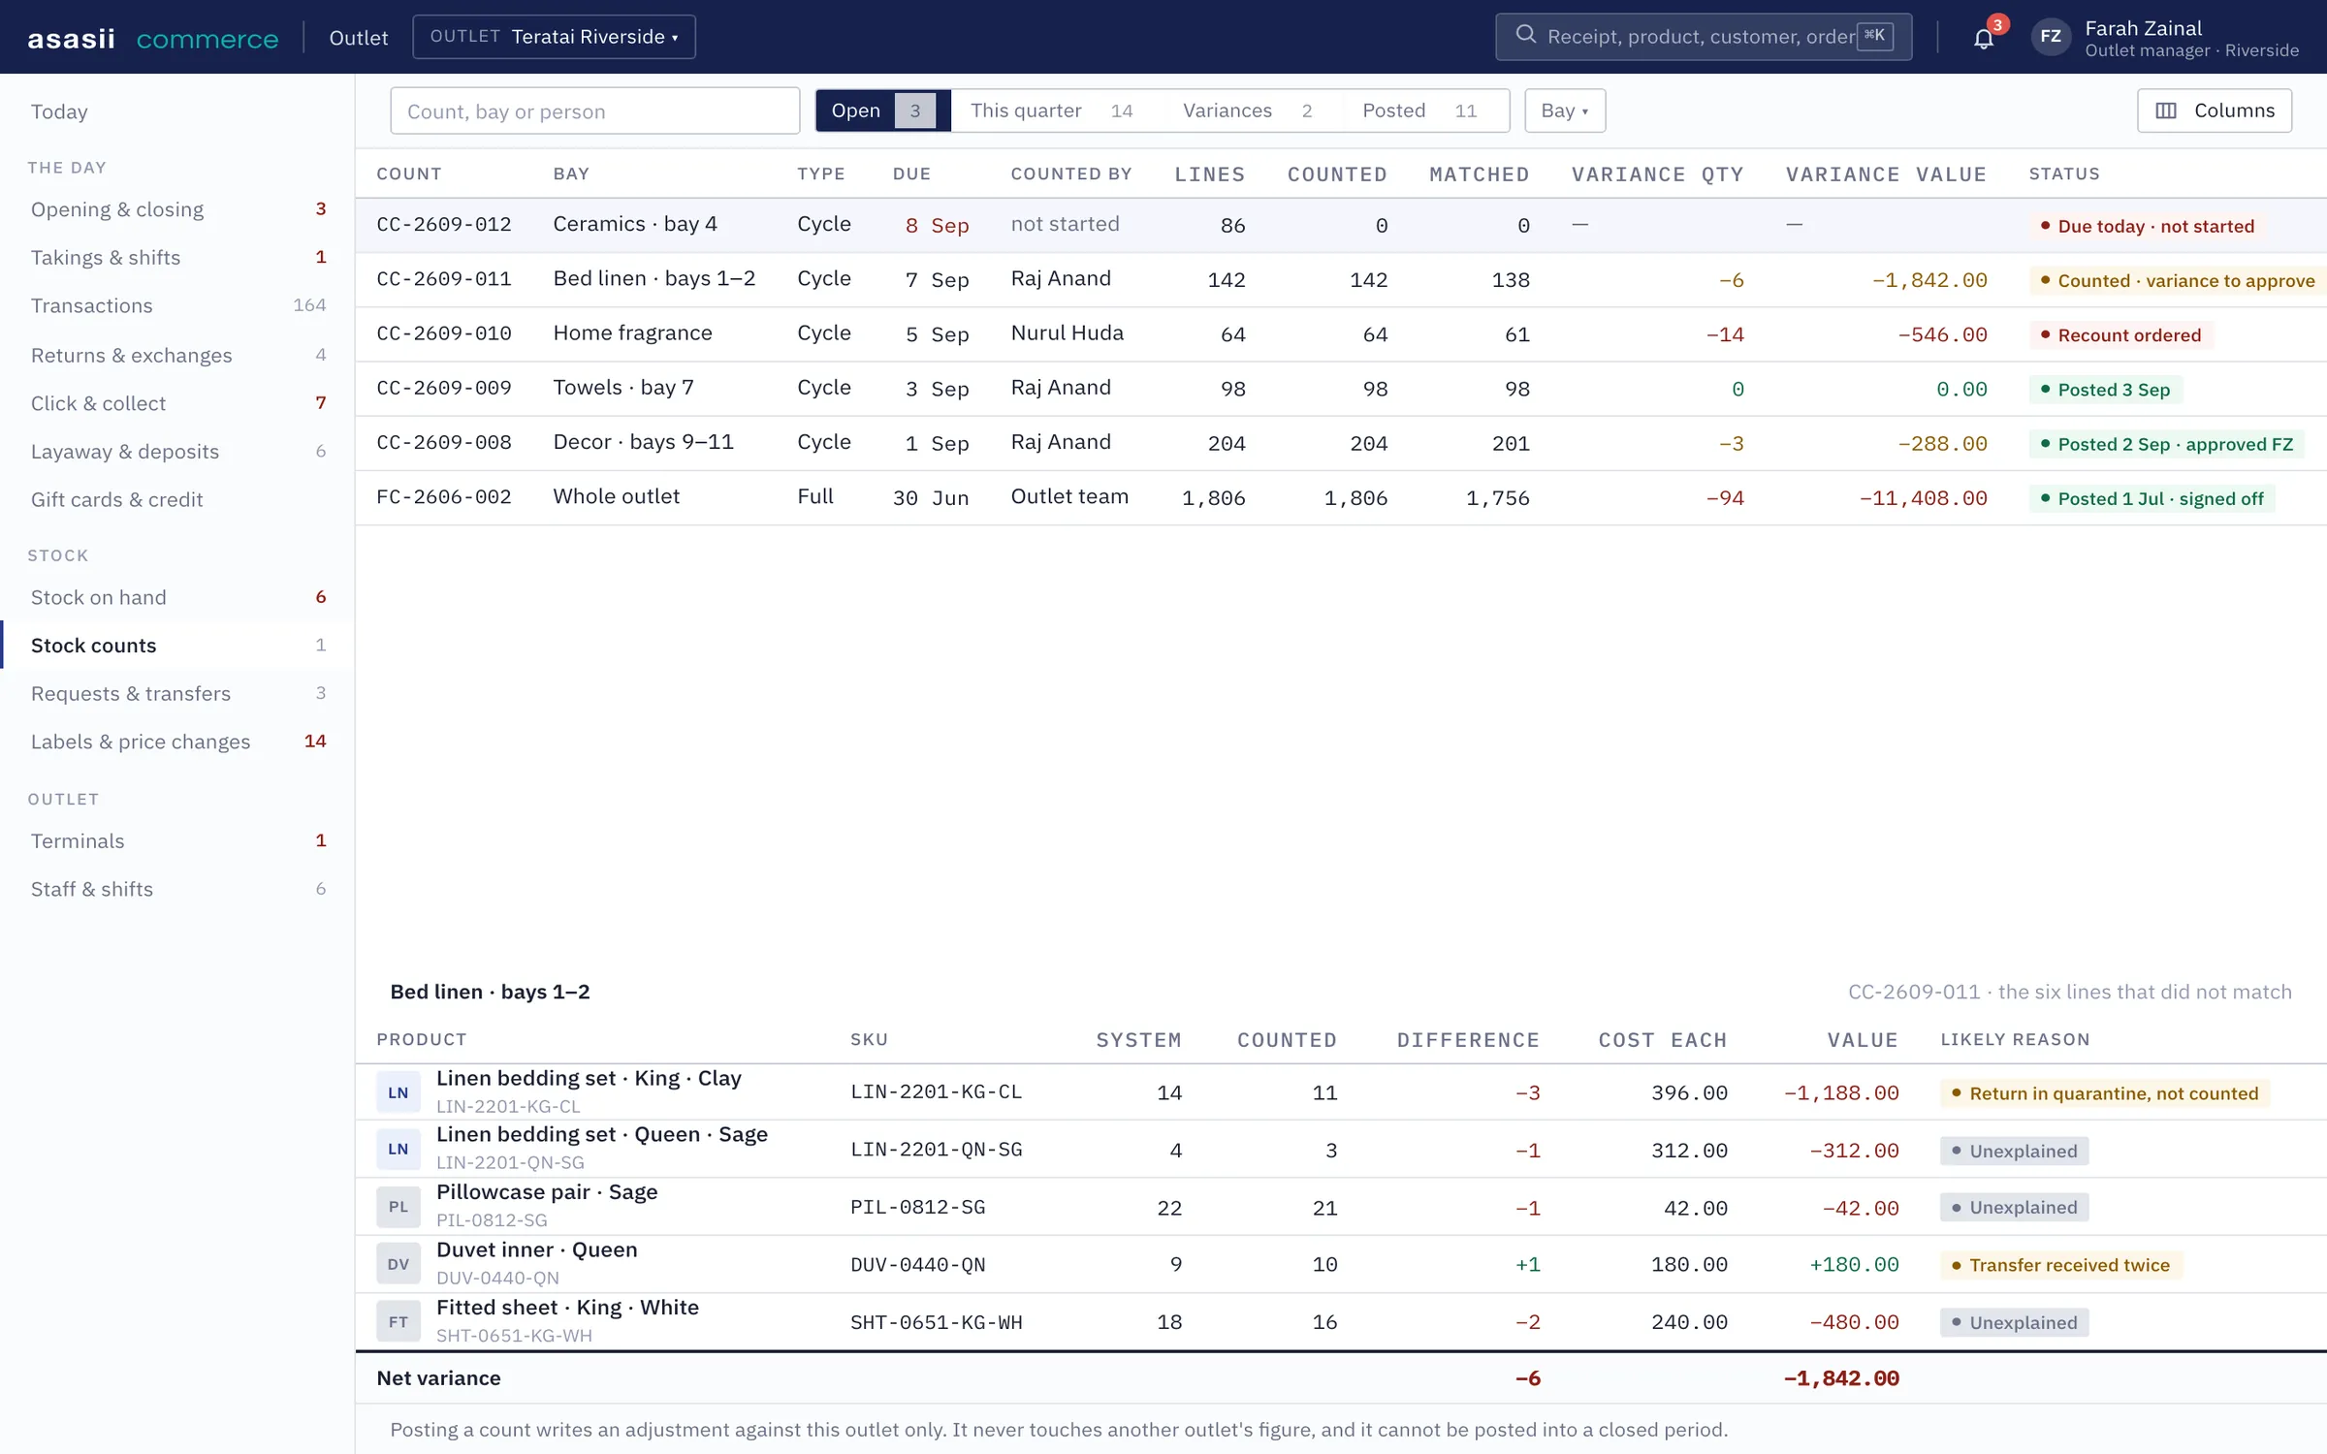Show the This quarter tab
Viewport: 2327px width, 1454px height.
(x=1052, y=111)
